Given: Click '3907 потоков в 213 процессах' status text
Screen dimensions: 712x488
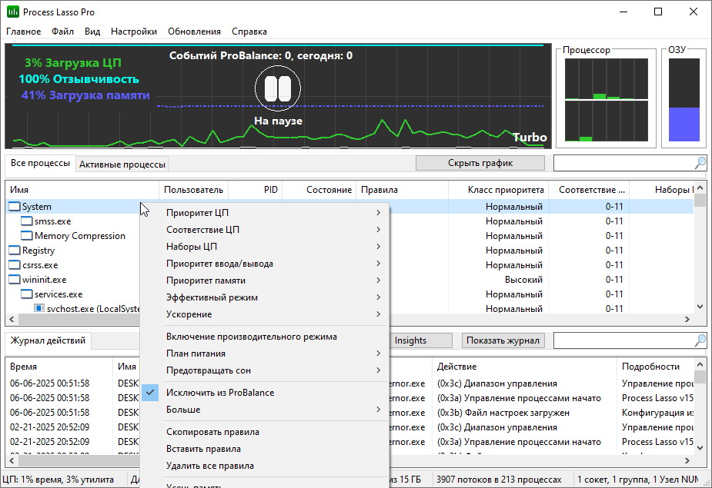Looking at the screenshot, I should point(499,480).
